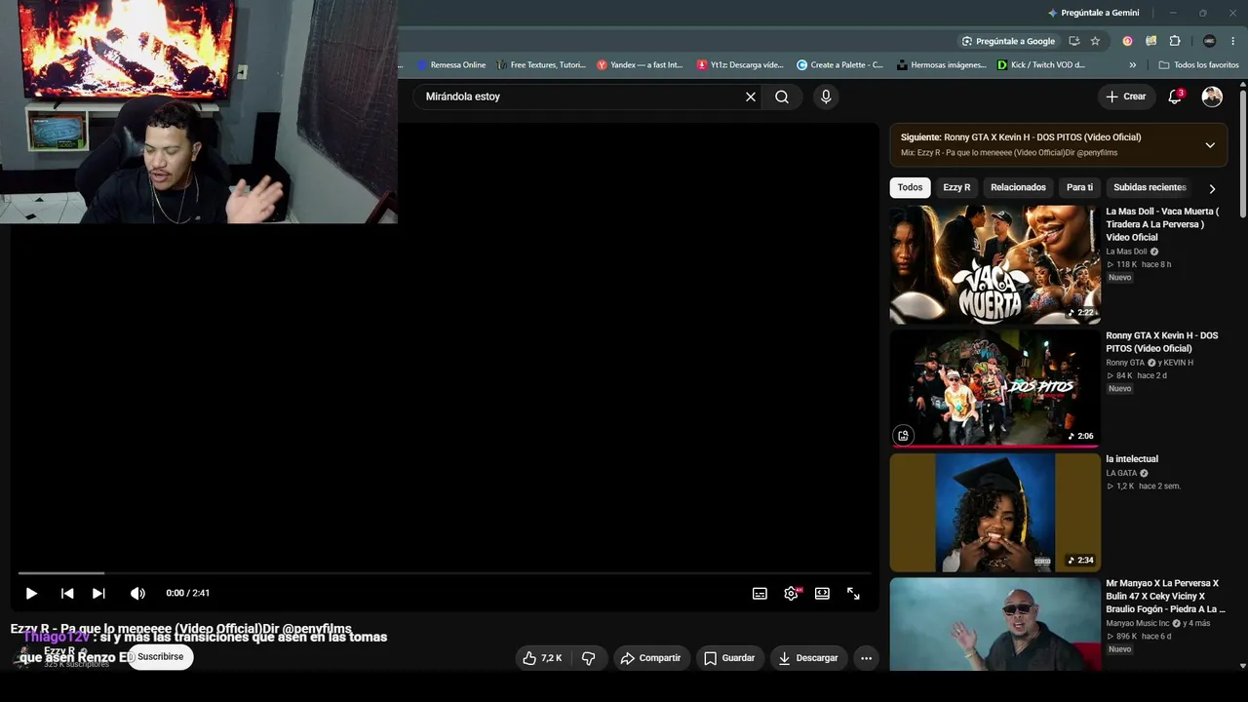Like the video with thumbs up
This screenshot has height=702, width=1248.
(542, 658)
